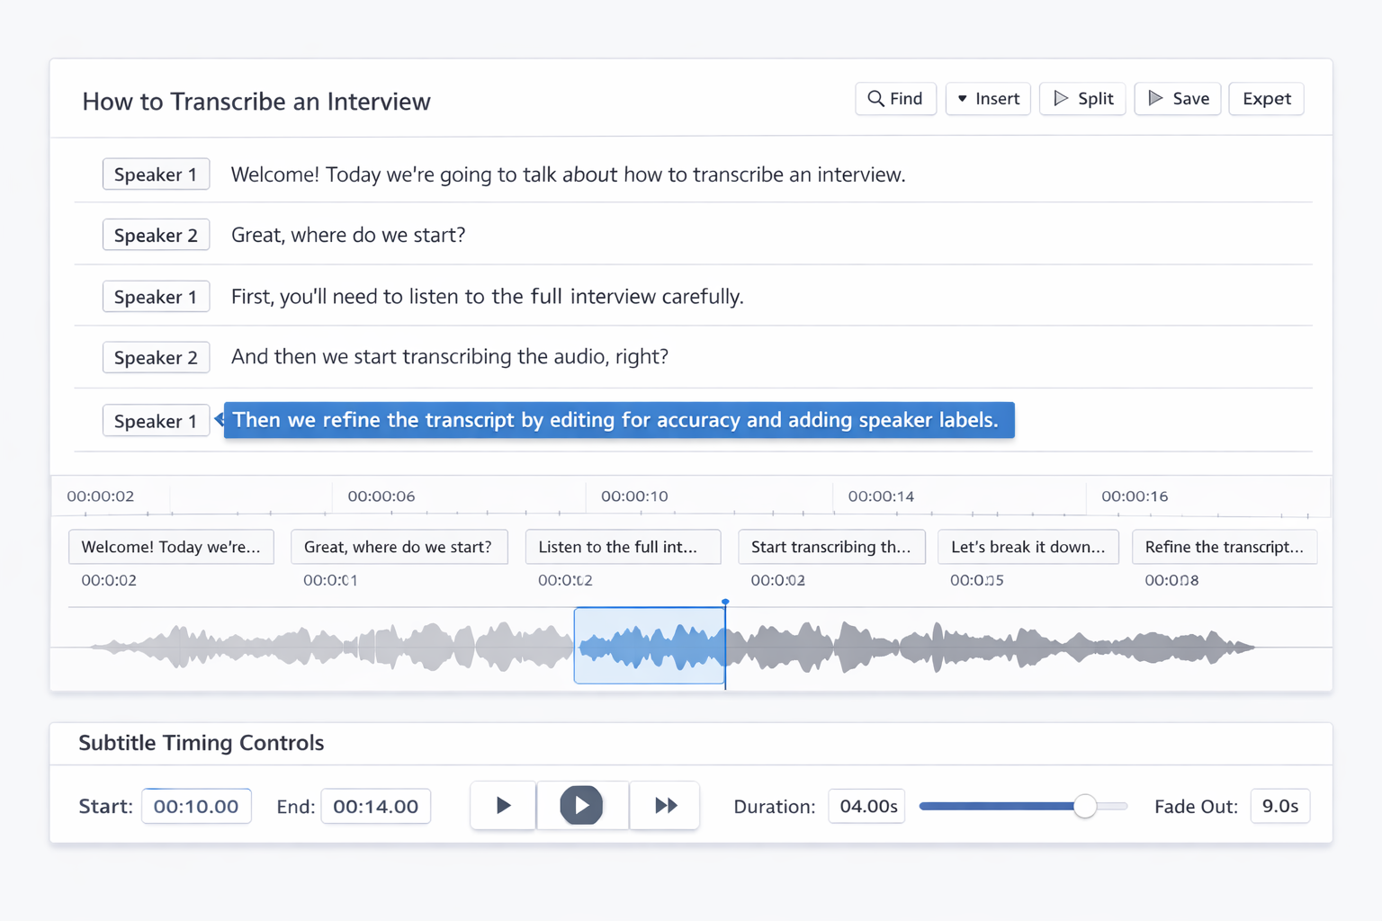Click the arrow marker beside Speaker 1's highlighted line
This screenshot has width=1382, height=921.
pyautogui.click(x=217, y=419)
